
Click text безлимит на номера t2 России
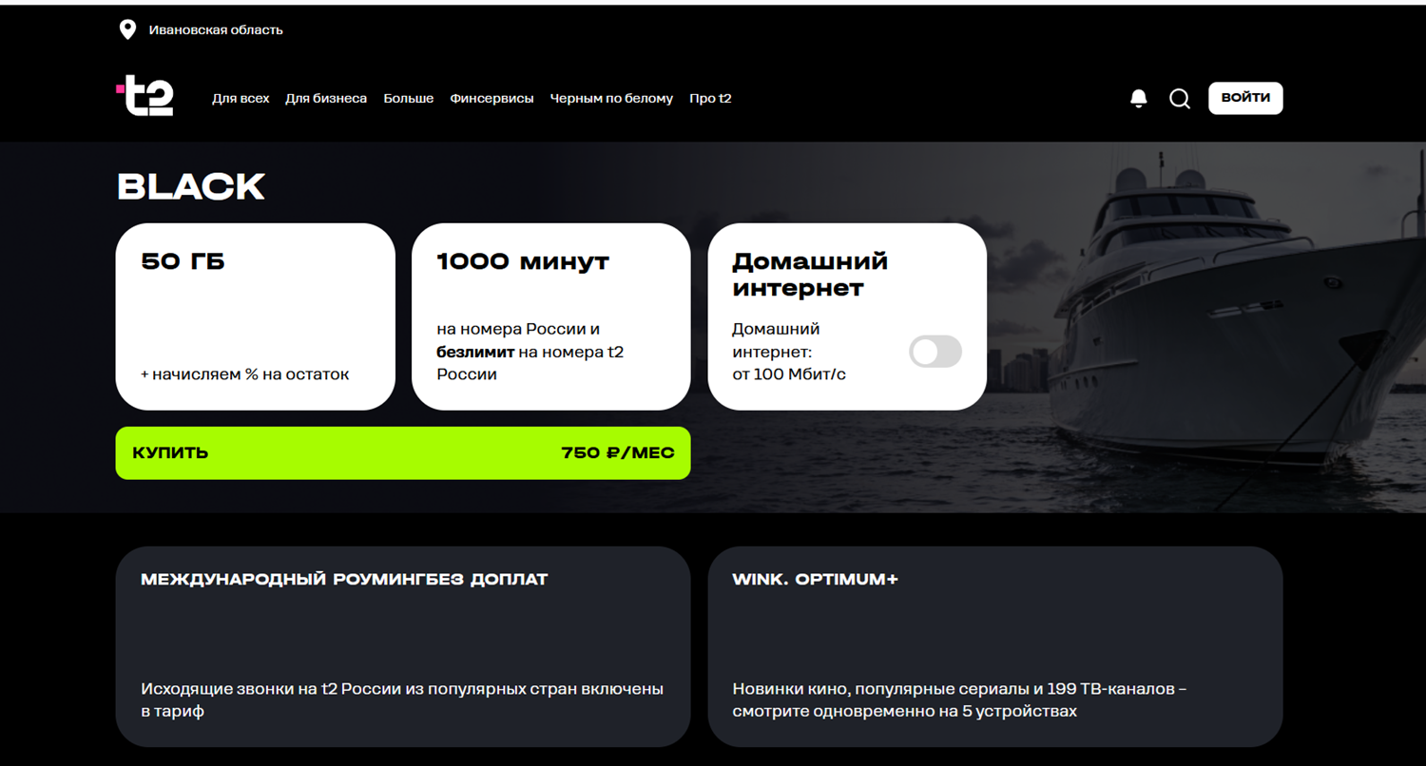(x=530, y=363)
